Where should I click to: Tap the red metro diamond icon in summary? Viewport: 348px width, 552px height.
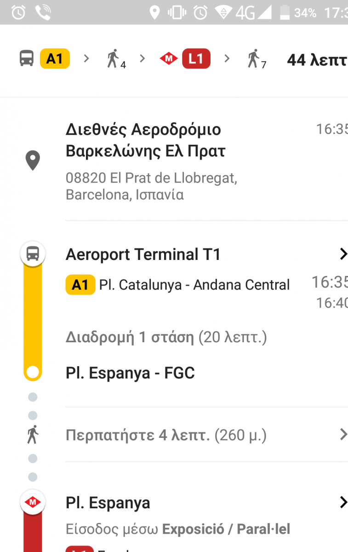click(169, 59)
